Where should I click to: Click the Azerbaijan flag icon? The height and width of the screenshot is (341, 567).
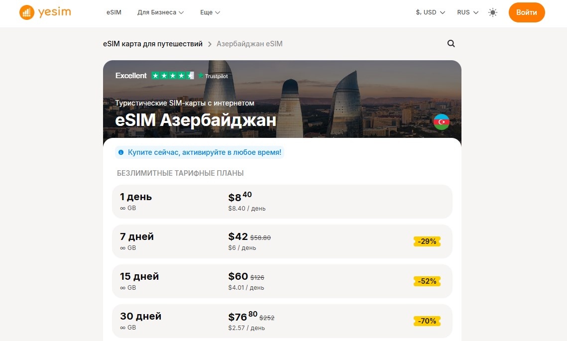441,122
